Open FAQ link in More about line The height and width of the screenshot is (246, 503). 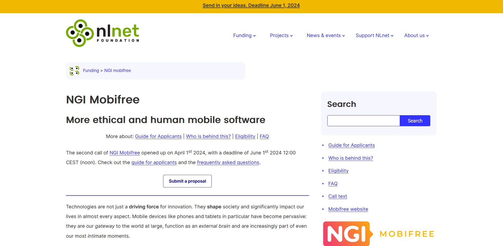click(264, 136)
